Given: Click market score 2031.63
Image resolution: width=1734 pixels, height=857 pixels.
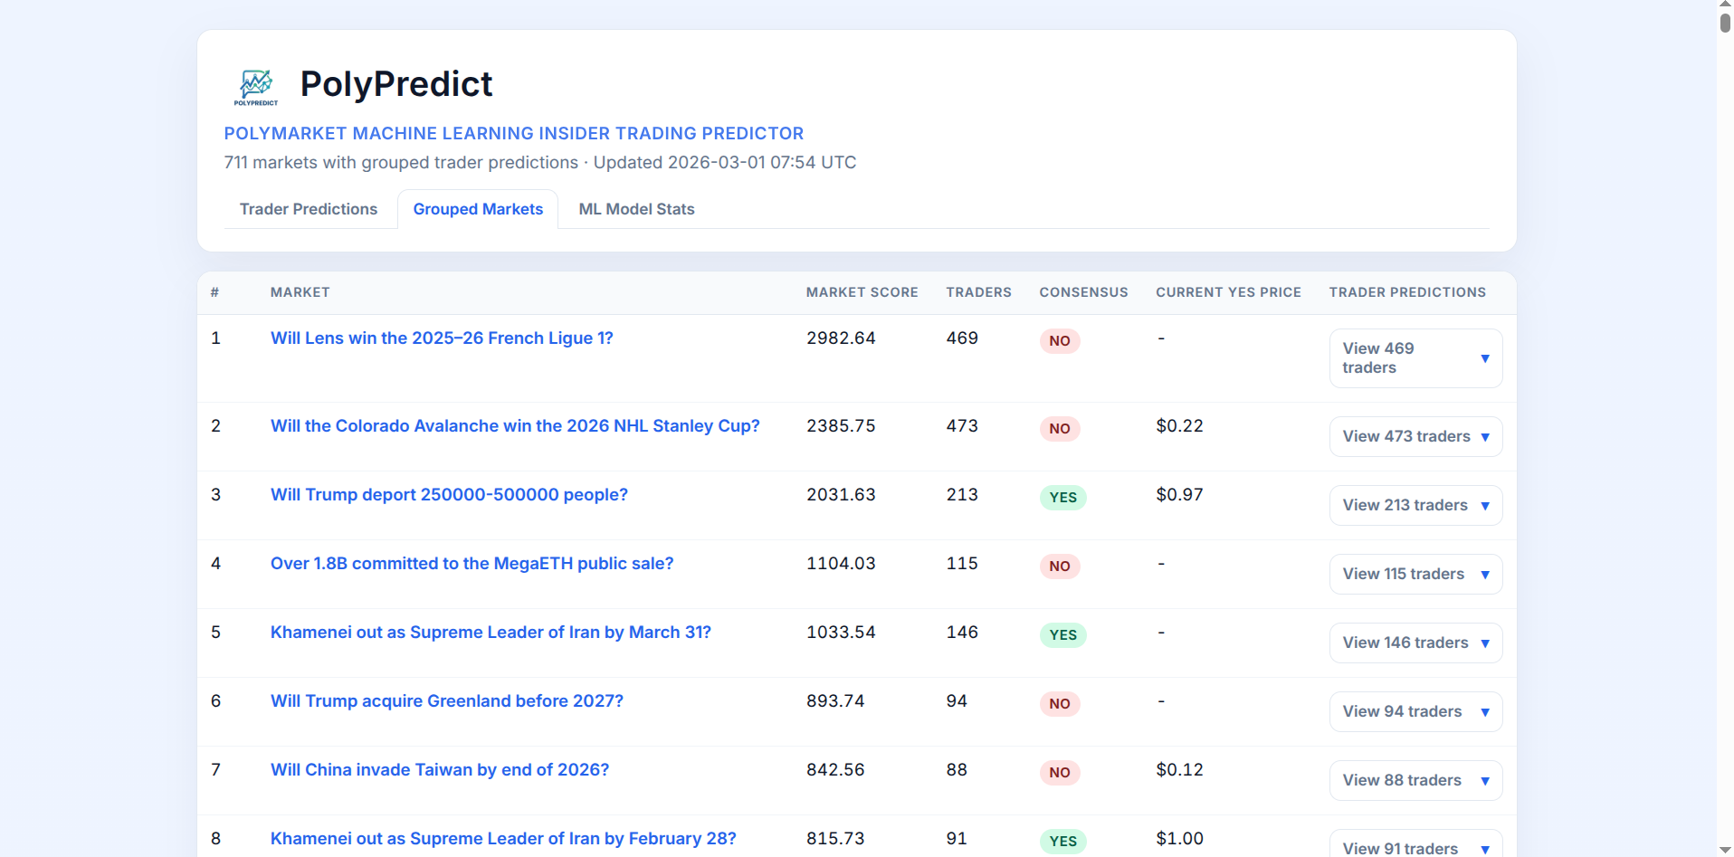Looking at the screenshot, I should pyautogui.click(x=841, y=494).
